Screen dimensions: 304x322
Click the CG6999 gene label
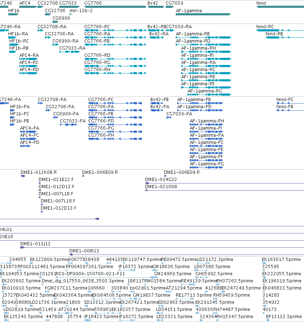click(61, 18)
